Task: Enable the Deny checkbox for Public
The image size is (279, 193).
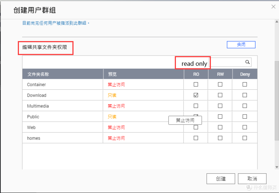Action: click(244, 116)
